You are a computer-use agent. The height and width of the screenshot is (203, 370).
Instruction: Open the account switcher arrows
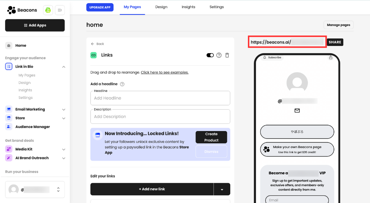58,190
